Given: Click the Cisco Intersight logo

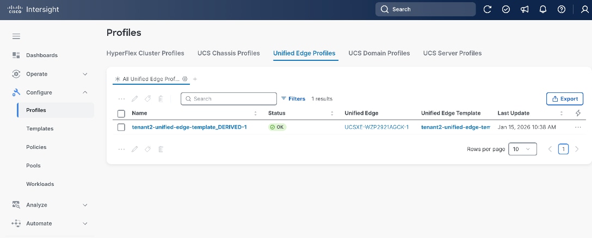Looking at the screenshot, I should [x=33, y=10].
